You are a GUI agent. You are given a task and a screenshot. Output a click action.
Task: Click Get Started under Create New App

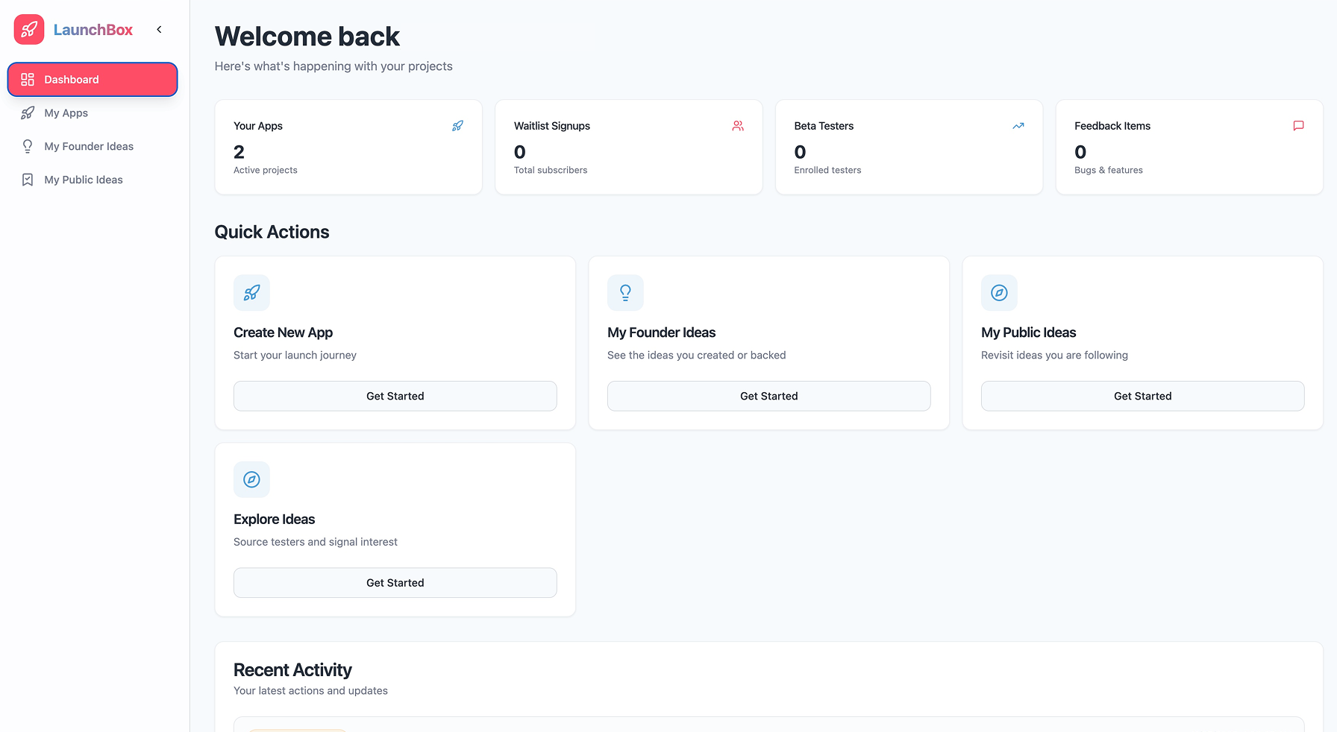pos(395,396)
